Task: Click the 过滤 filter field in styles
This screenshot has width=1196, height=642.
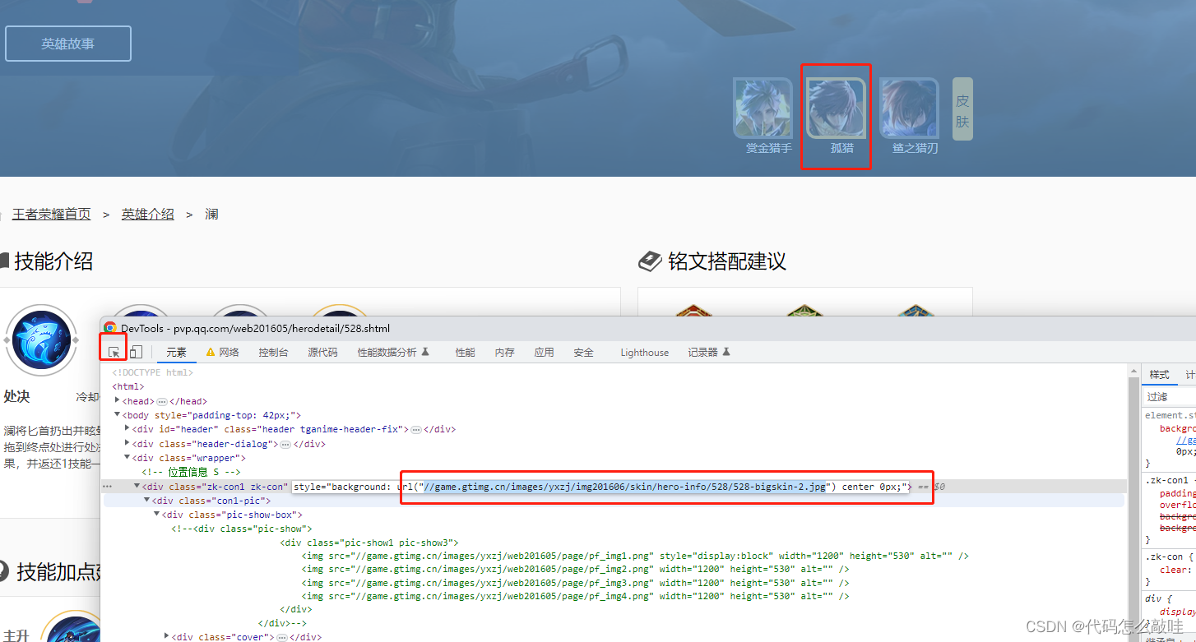Action: click(1170, 396)
